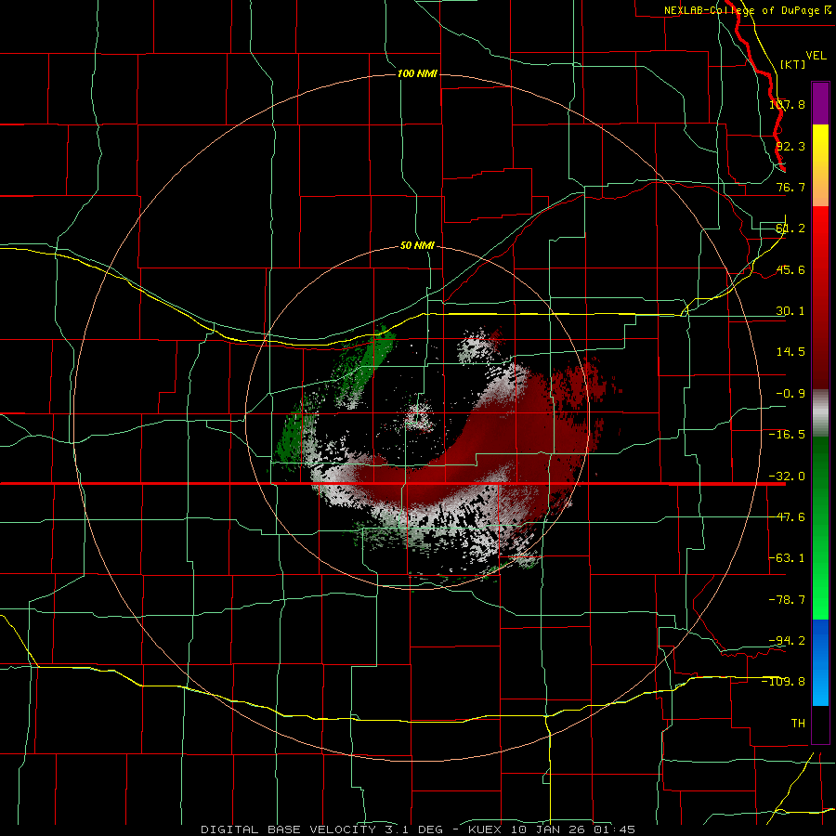Select the -16.5 scale value
Viewport: 836px width, 836px height.
pos(787,435)
